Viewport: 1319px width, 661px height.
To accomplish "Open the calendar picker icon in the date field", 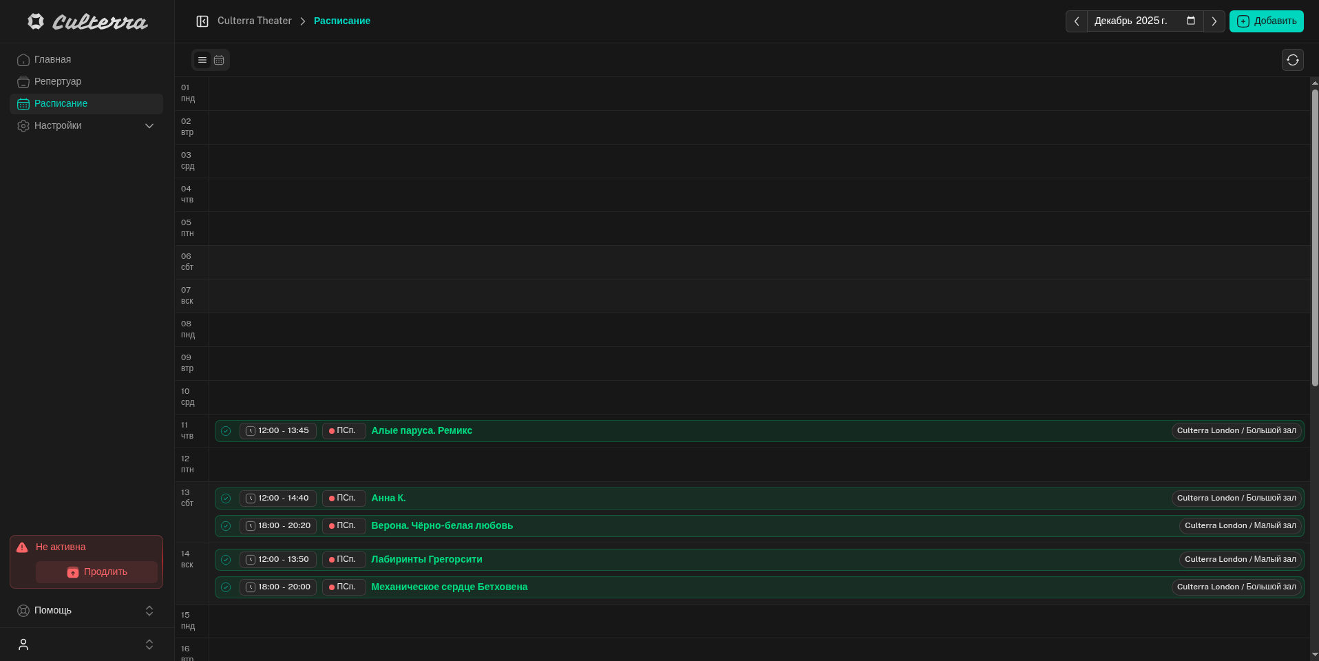I will pos(1190,21).
